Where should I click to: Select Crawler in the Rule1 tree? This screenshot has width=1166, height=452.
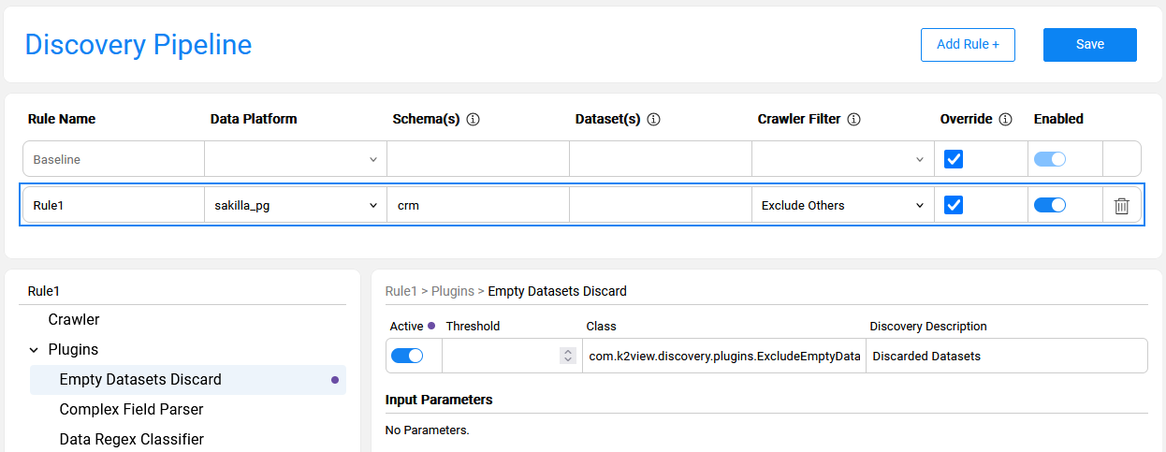point(74,320)
